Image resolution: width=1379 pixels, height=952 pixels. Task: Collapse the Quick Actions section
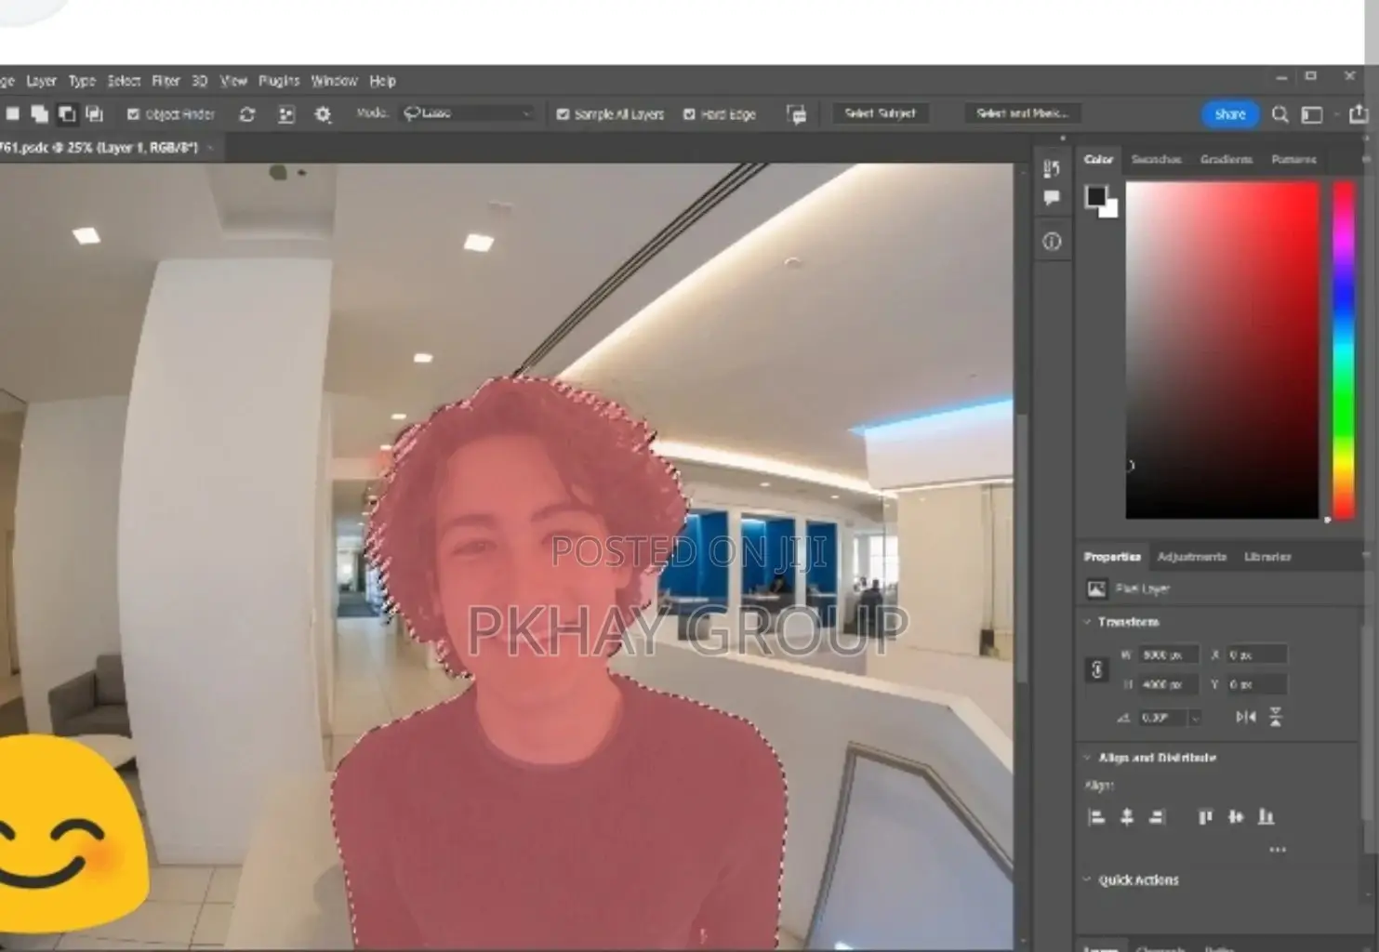[x=1087, y=879]
